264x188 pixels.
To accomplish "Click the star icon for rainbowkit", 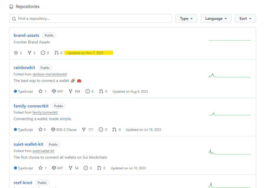I will [x=41, y=91].
